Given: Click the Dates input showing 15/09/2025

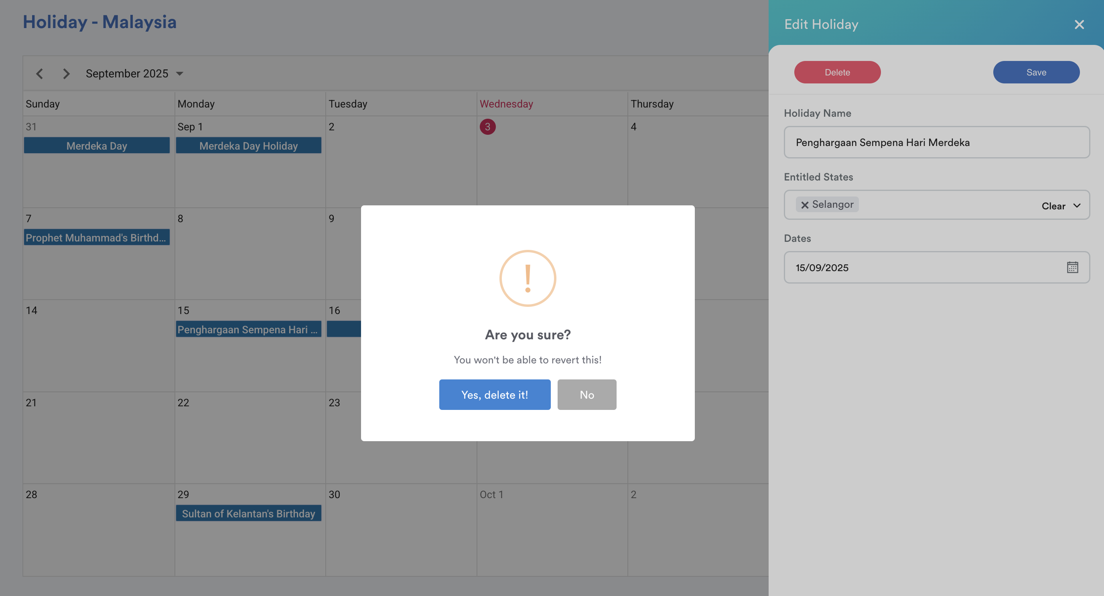Looking at the screenshot, I should pos(921,268).
